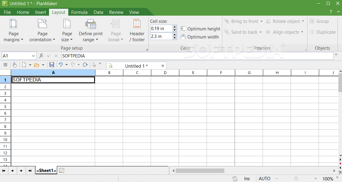Open Page margins options
The width and height of the screenshot is (342, 182).
[x=14, y=30]
